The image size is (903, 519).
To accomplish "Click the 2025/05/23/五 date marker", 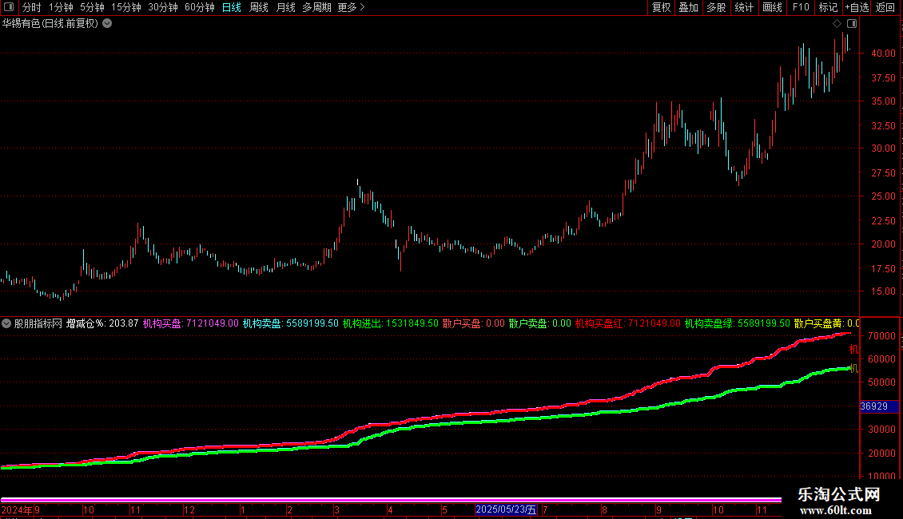I will coord(506,509).
